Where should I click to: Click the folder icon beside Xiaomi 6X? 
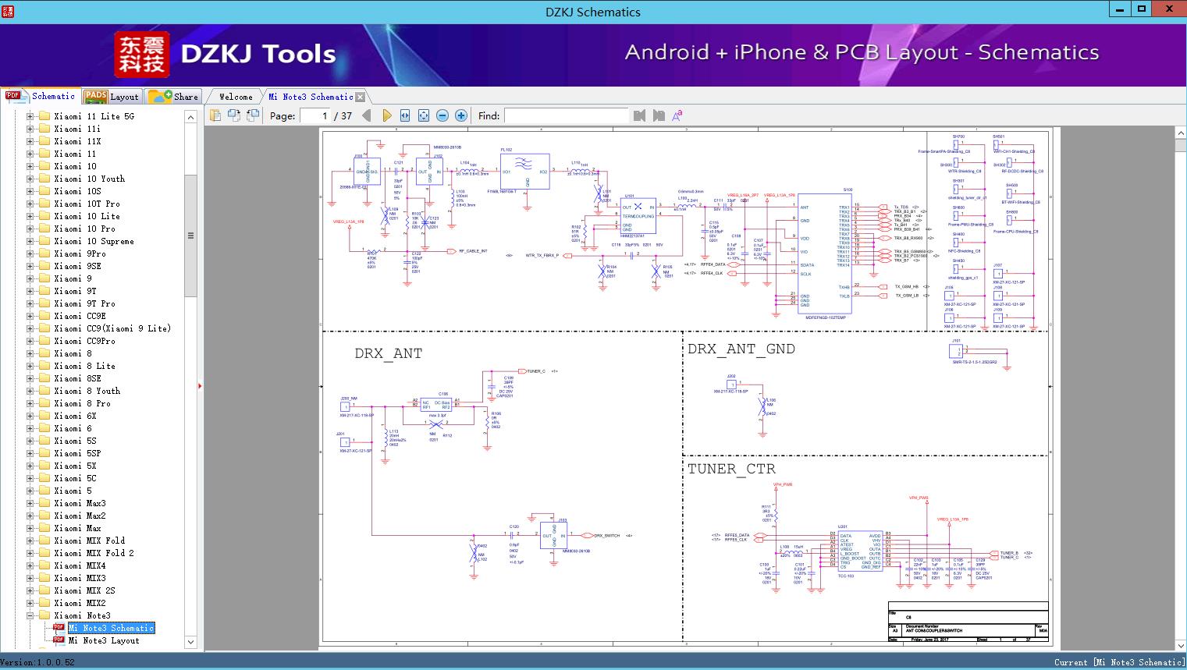pyautogui.click(x=44, y=416)
